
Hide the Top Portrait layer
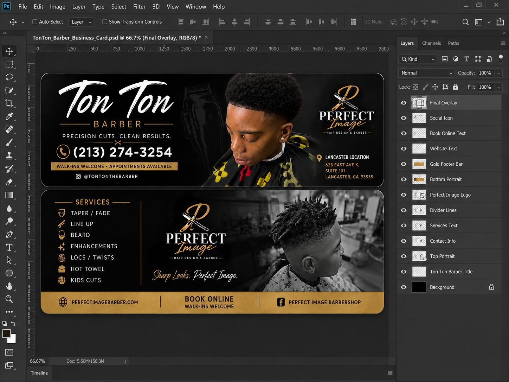point(404,256)
